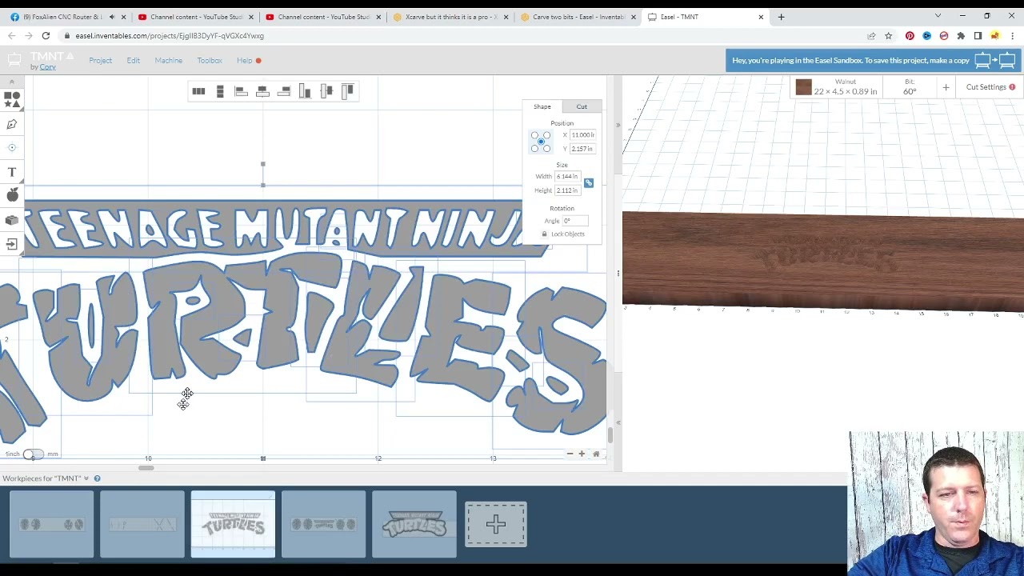The height and width of the screenshot is (576, 1024).
Task: Edit the Height size field
Action: 568,190
